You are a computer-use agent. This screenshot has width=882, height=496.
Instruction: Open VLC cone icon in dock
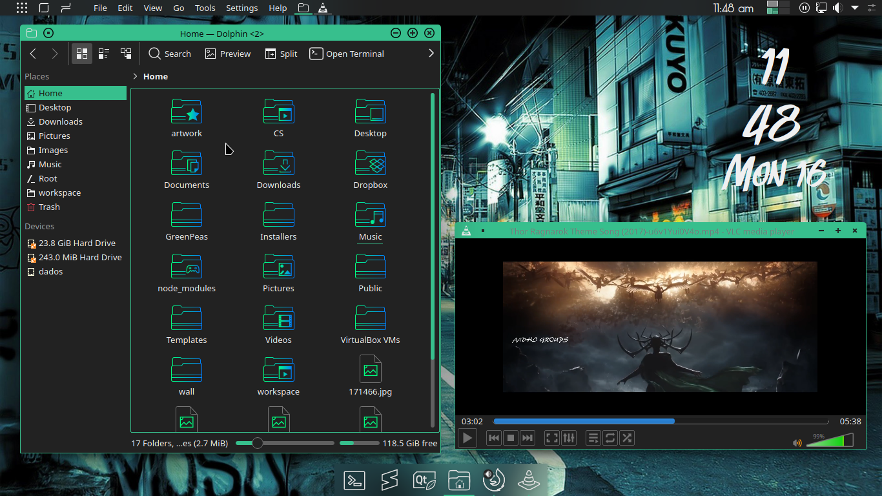tap(529, 480)
